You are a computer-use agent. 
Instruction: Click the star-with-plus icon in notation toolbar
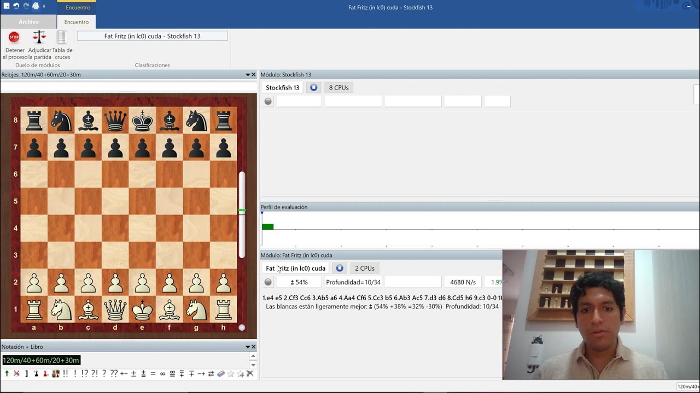[241, 374]
